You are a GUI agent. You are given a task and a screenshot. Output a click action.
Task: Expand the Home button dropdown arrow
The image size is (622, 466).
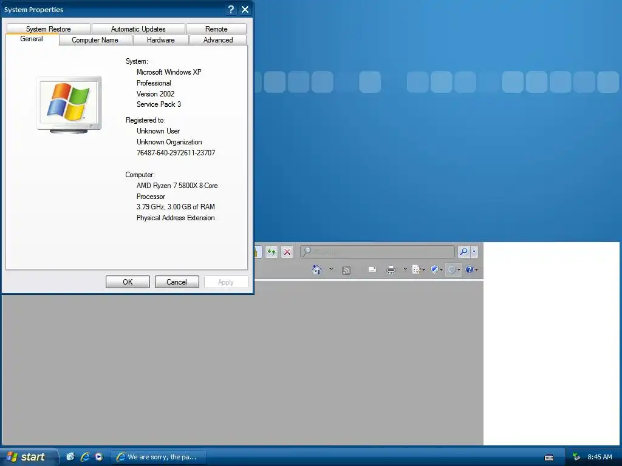[331, 269]
